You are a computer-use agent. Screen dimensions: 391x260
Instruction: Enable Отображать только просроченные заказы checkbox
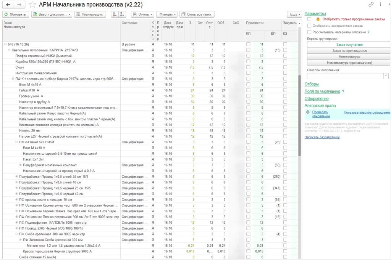[x=309, y=19]
